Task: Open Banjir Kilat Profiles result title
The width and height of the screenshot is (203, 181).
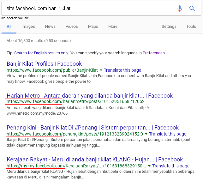Action: click(x=44, y=64)
